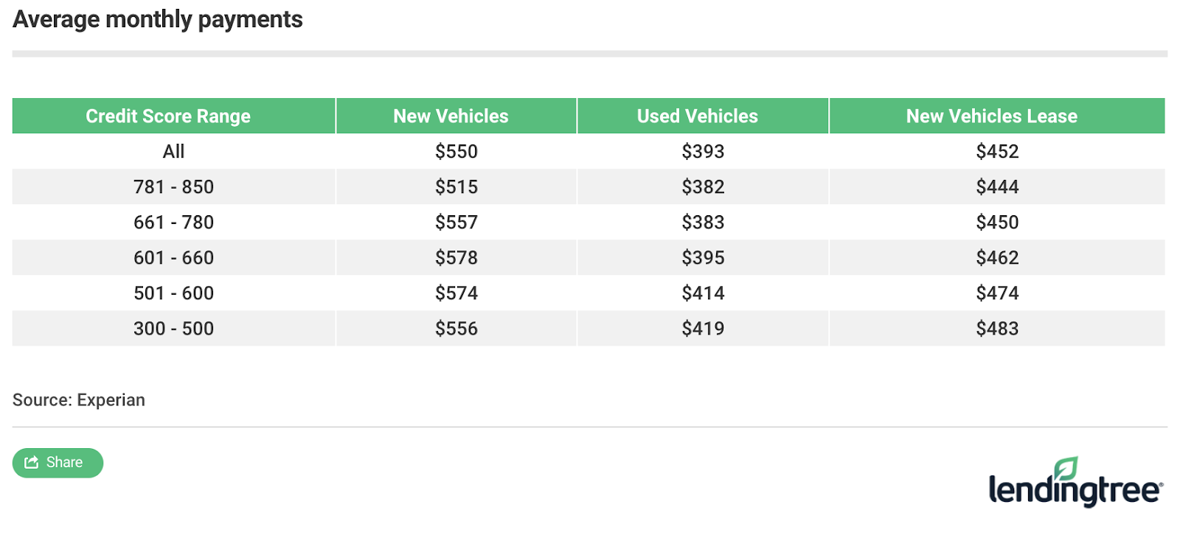Select the 601 - 660 credit range cell
Image resolution: width=1180 pixels, height=538 pixels.
(173, 258)
